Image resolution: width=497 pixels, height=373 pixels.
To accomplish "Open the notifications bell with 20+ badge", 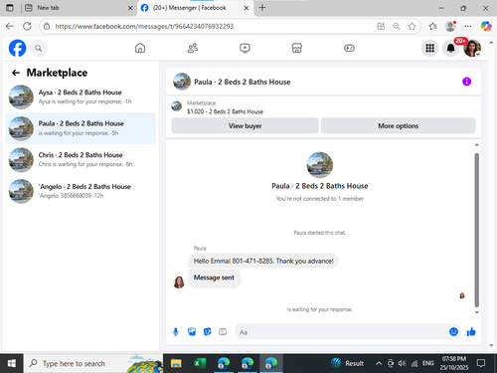I will (x=451, y=49).
